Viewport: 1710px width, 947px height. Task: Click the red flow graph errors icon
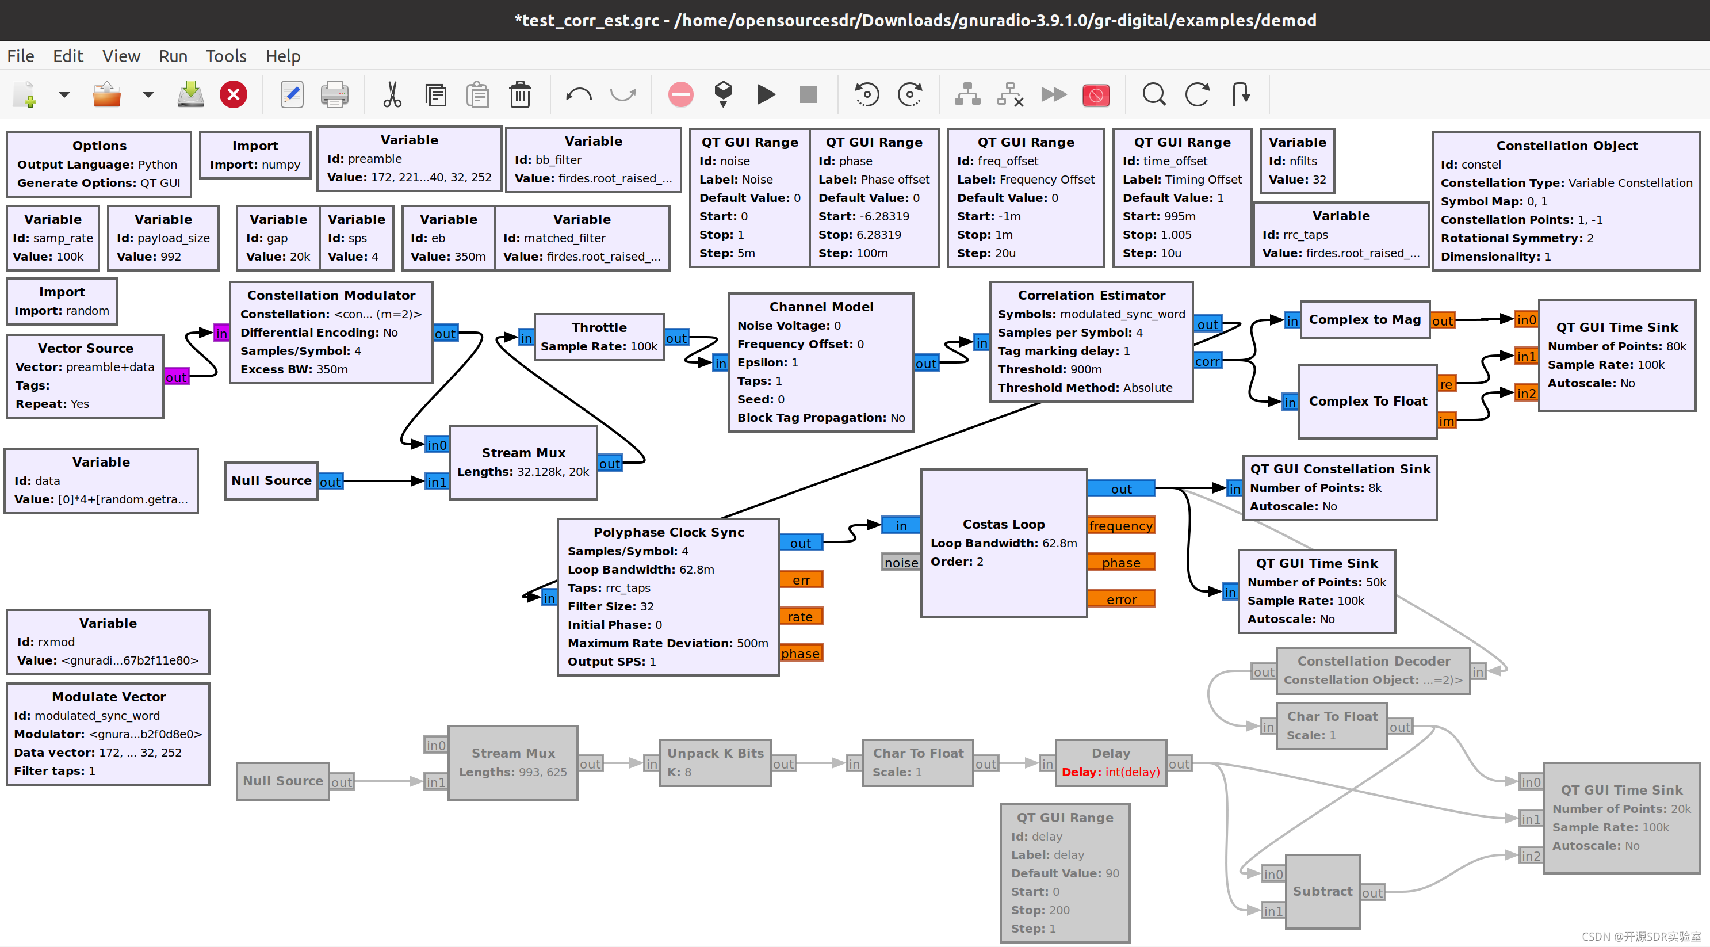680,94
